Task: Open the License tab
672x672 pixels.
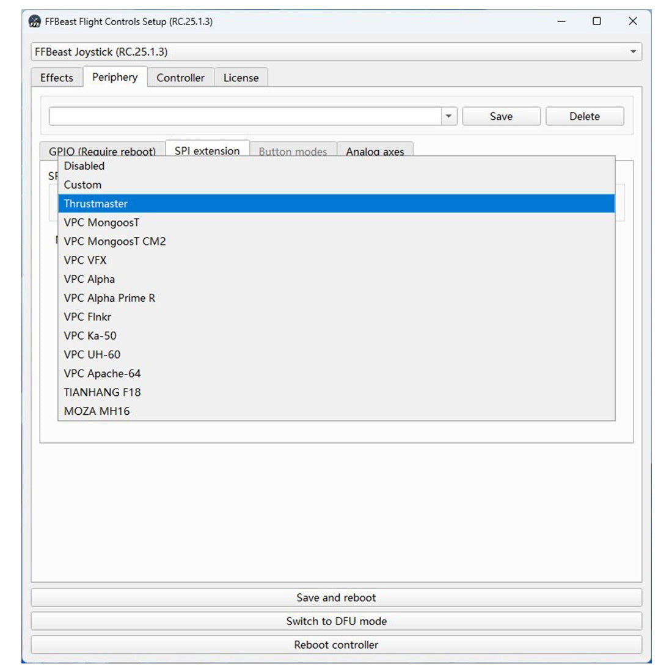Action: click(241, 78)
